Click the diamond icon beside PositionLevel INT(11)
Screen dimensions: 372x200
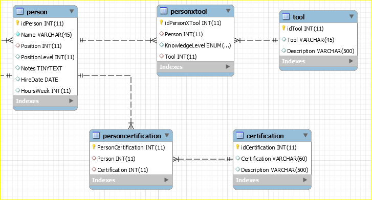tap(17, 57)
